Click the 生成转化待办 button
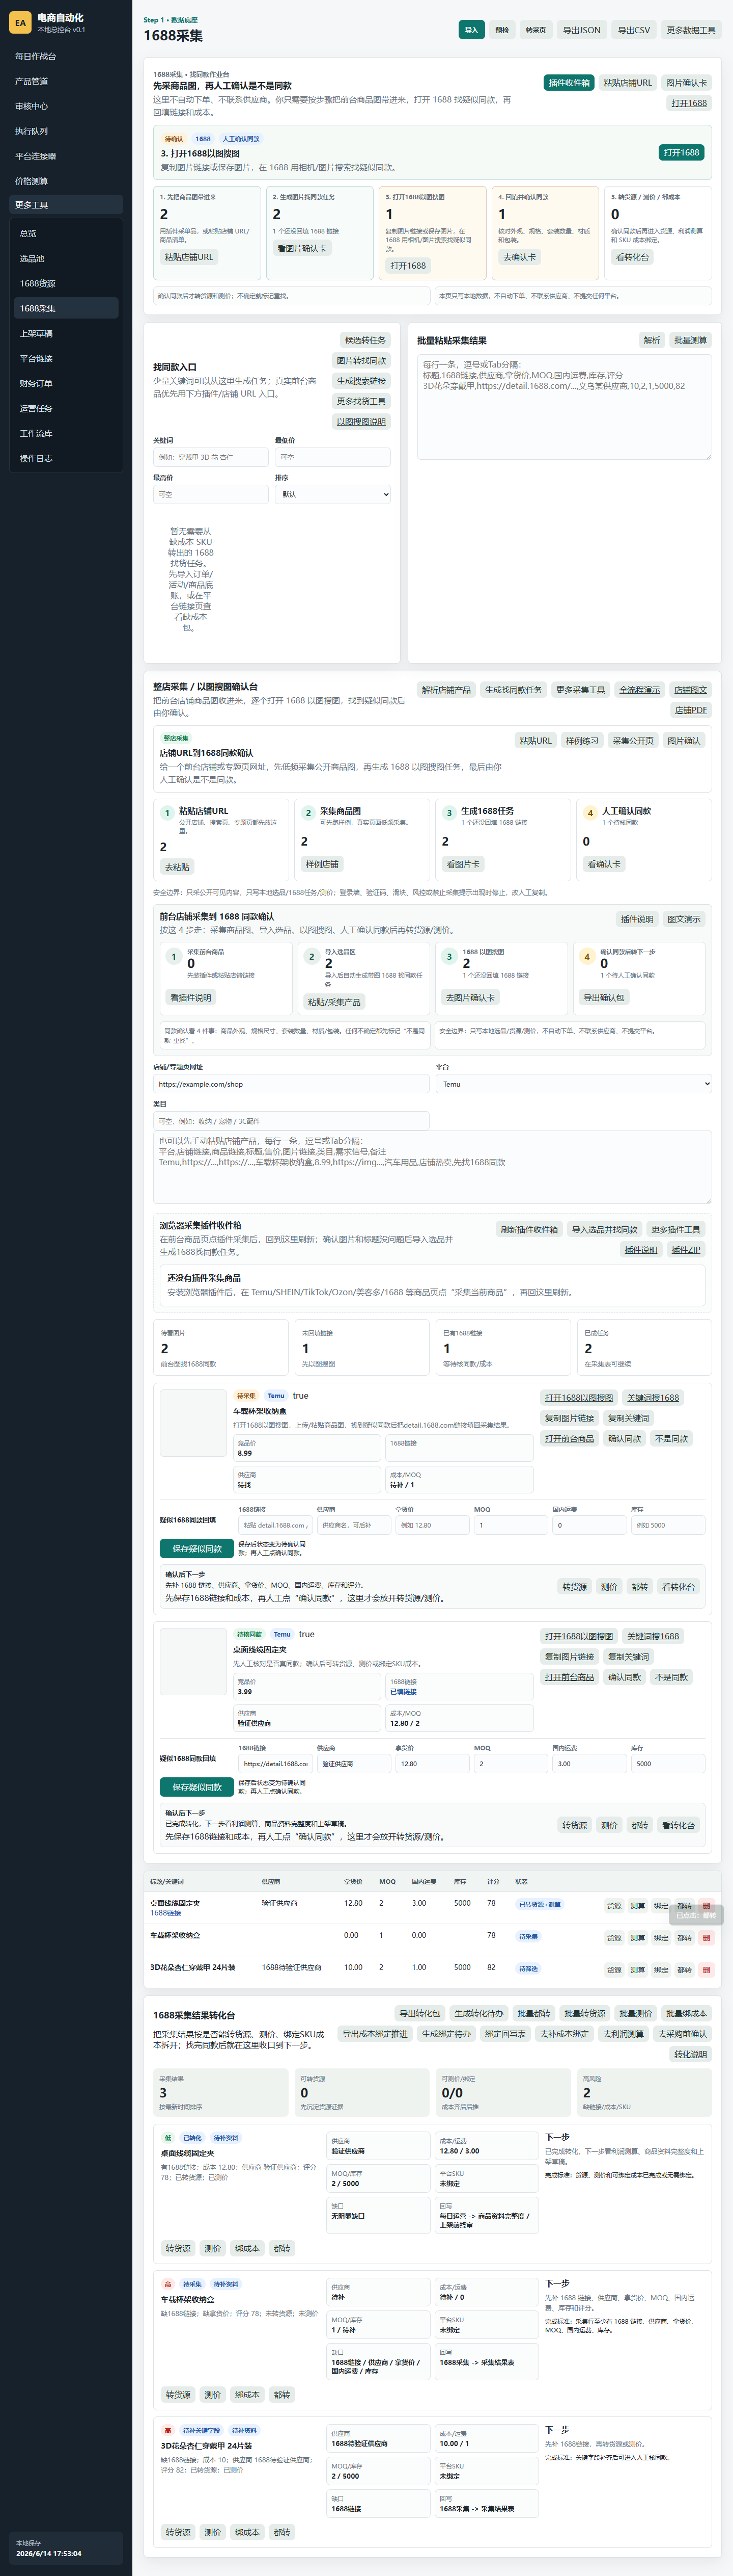Screen dimensions: 733x2576 pyautogui.click(x=478, y=2013)
